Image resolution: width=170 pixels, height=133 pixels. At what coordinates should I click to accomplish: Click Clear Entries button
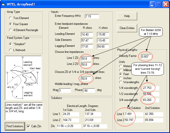point(127,28)
